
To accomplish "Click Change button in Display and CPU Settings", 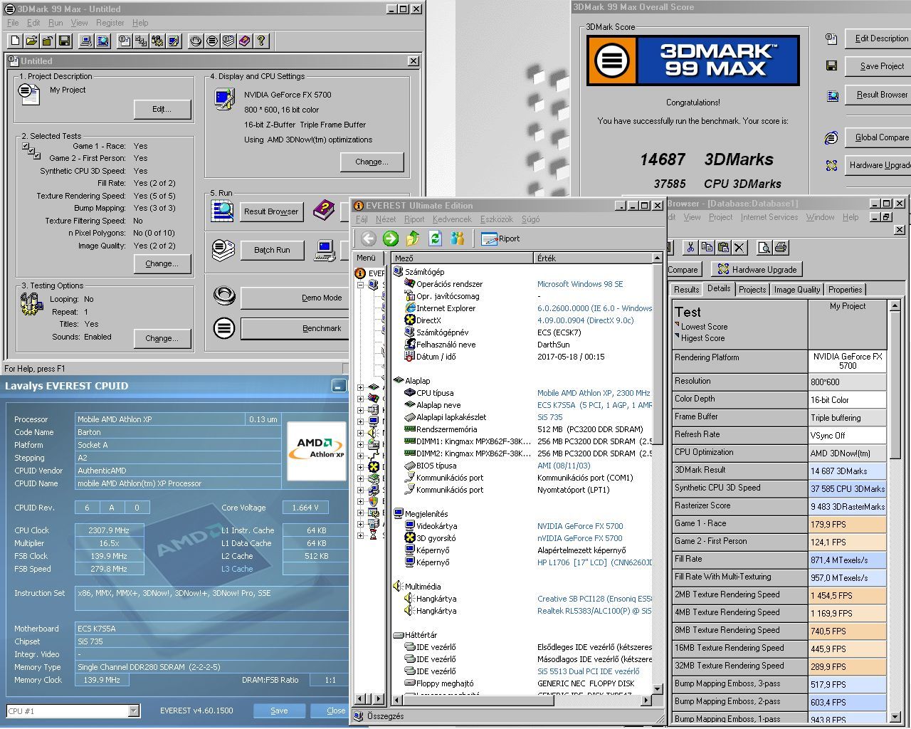I will click(372, 162).
